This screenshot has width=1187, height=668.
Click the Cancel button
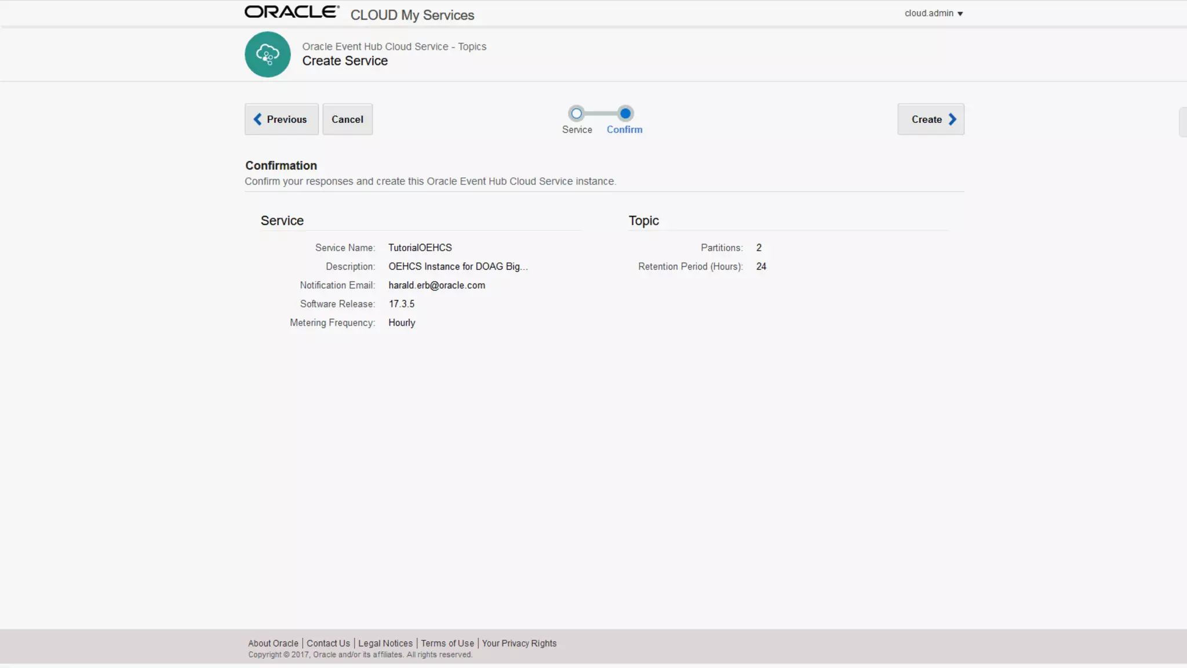point(347,119)
